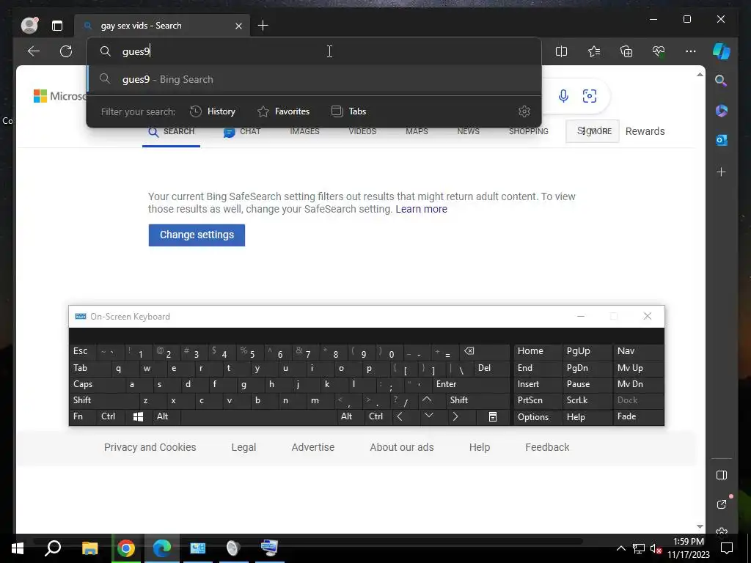This screenshot has height=563, width=751.
Task: Toggle the sidebar panel layout icon
Action: 722,475
